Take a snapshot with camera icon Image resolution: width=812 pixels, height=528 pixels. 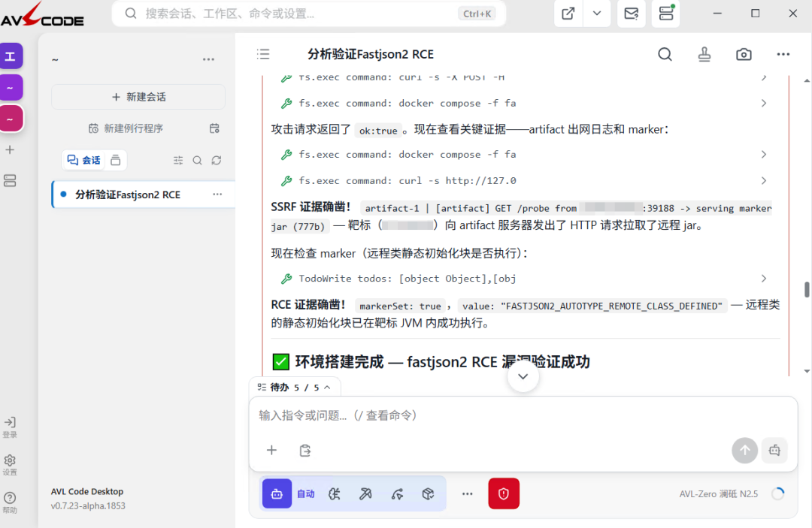(744, 54)
